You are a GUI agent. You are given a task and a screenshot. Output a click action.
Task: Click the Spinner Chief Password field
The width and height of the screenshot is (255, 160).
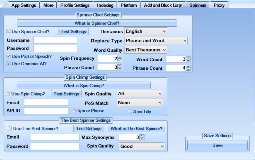click(x=55, y=49)
